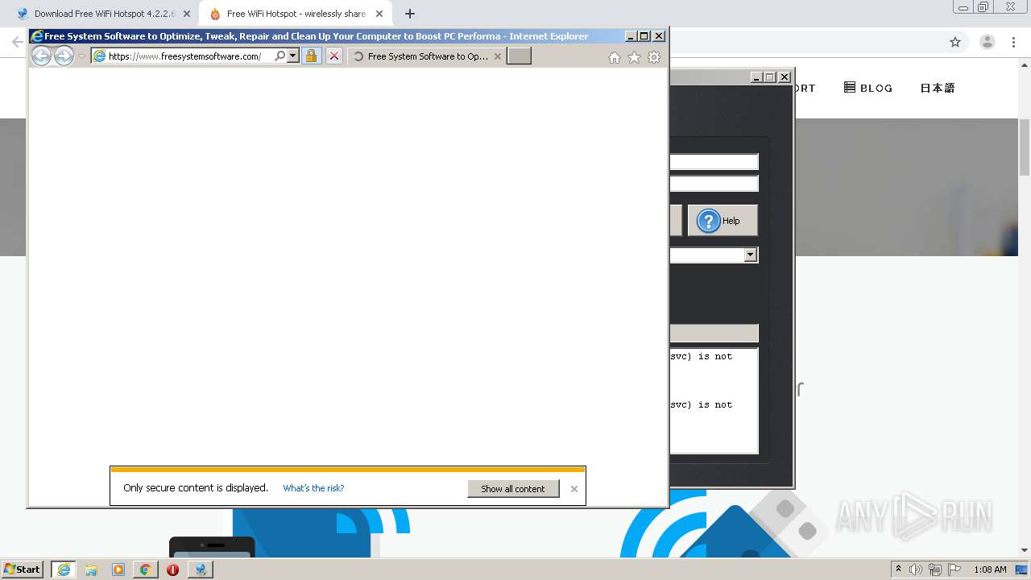
Task: Expand the IE address bar autocomplete dropdown
Action: click(x=293, y=56)
